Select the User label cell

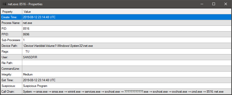(11, 57)
